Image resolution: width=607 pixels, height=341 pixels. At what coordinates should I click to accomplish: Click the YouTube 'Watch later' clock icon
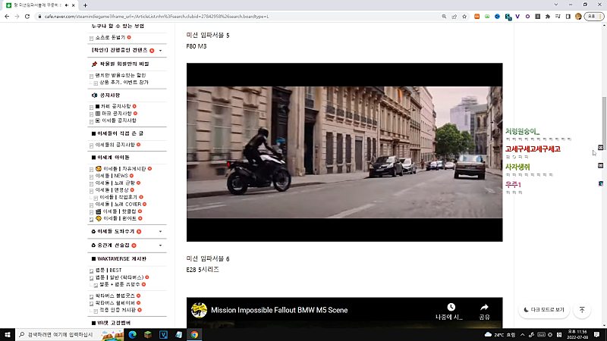pos(451,308)
